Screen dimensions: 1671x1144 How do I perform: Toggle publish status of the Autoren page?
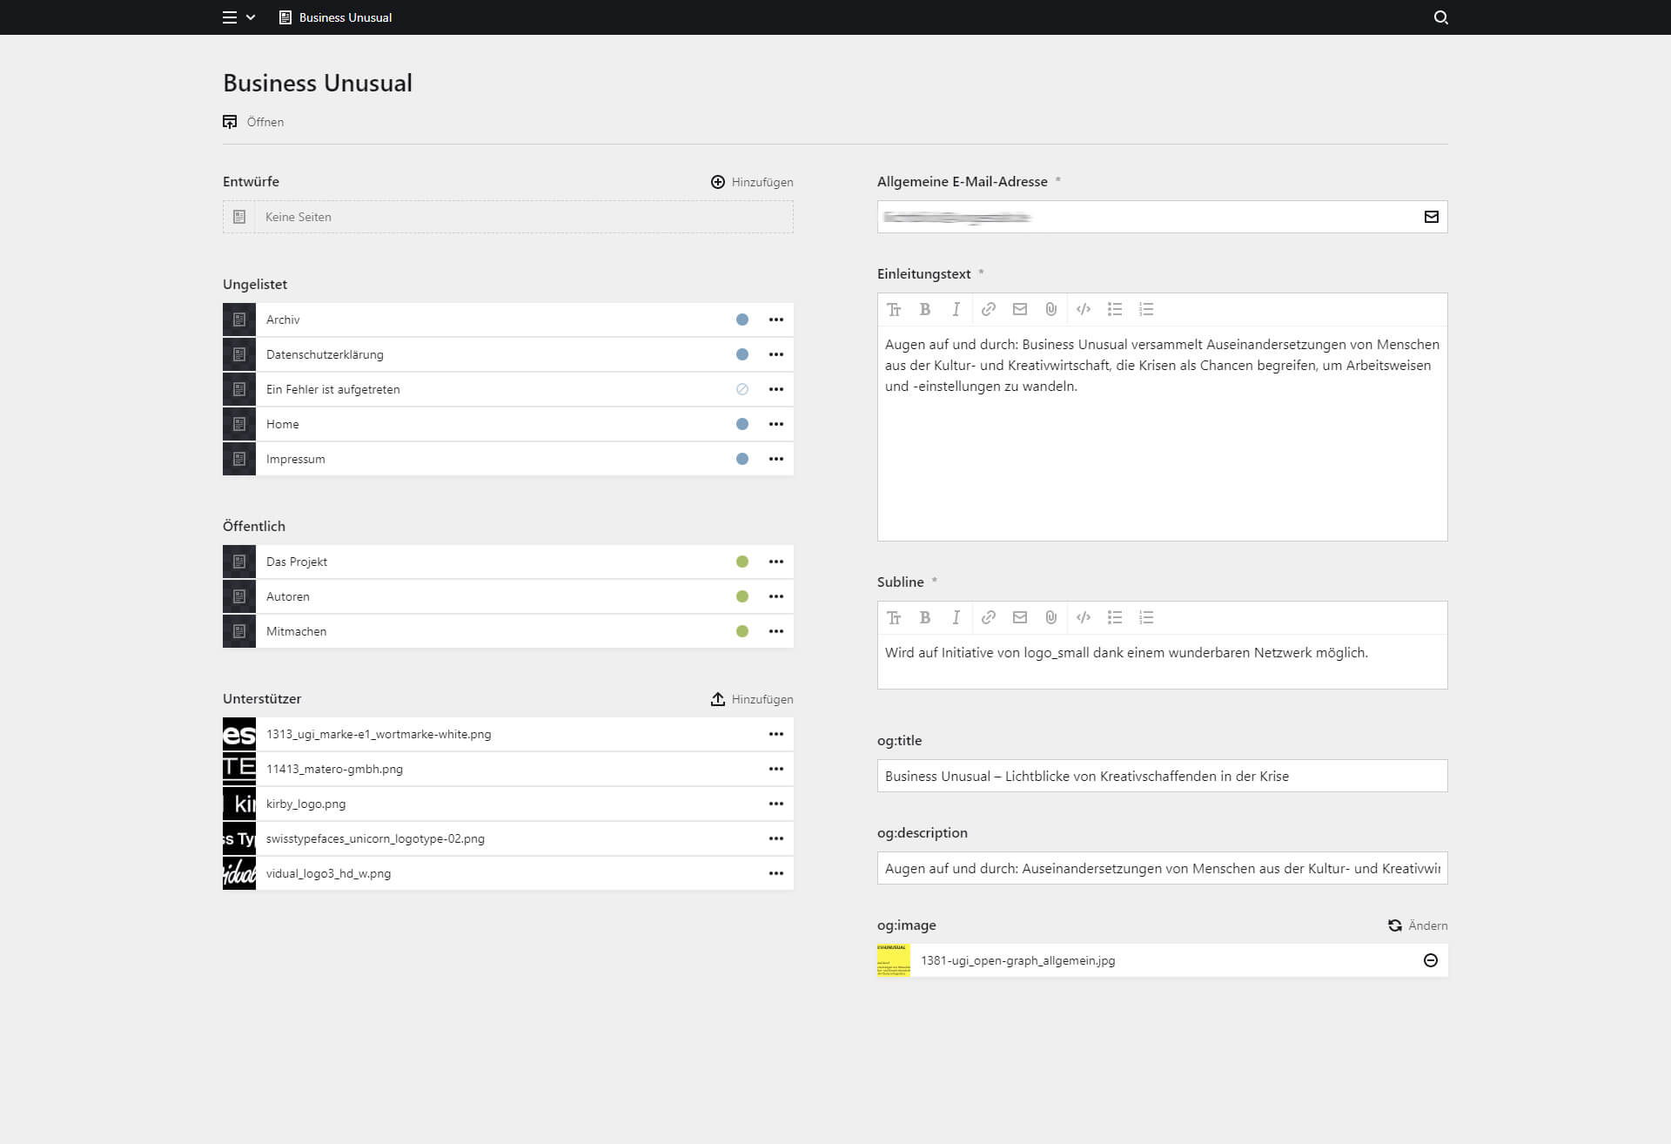[742, 596]
